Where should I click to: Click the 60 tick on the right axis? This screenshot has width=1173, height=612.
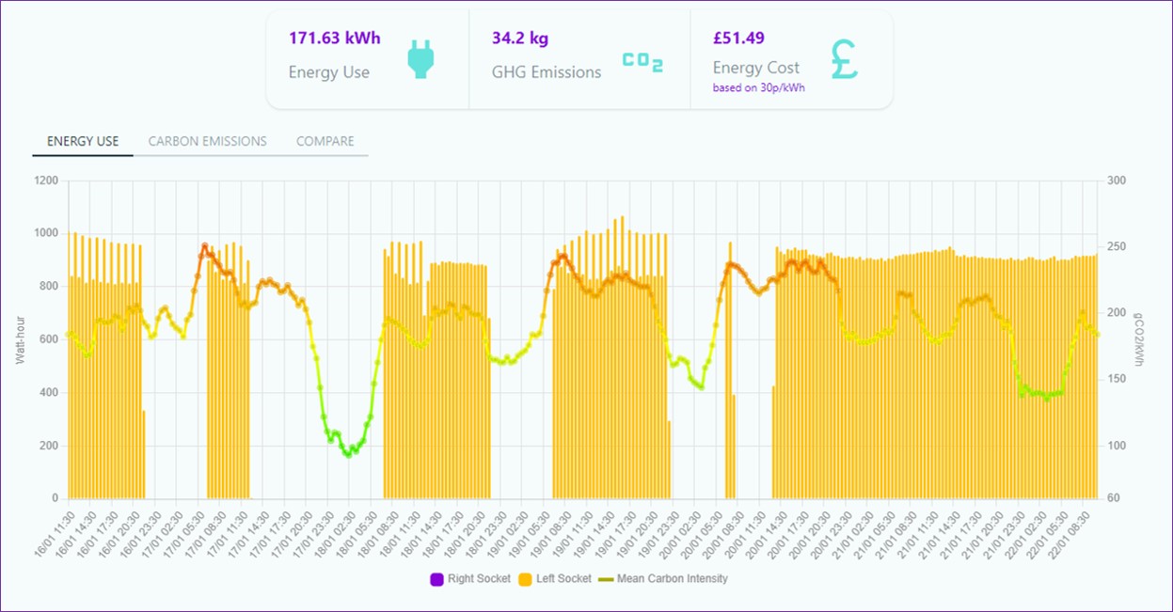coord(1115,498)
